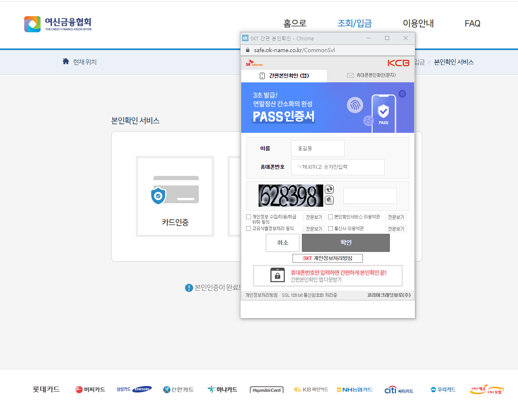
Task: Click the home icon beside 현재 위치
Action: click(x=66, y=61)
